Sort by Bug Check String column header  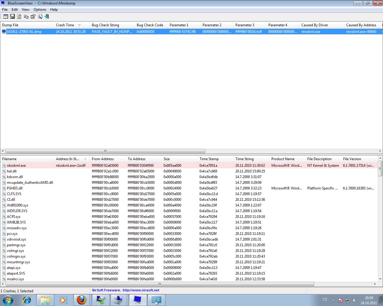coord(112,25)
